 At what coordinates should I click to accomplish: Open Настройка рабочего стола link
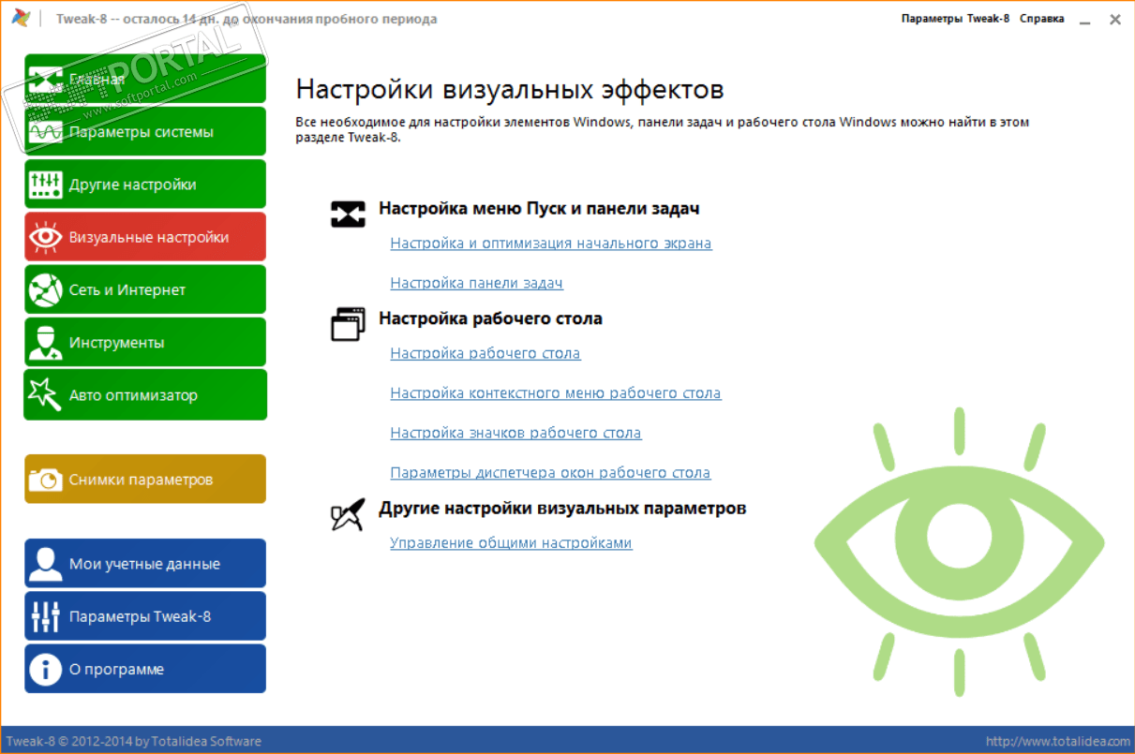[485, 353]
